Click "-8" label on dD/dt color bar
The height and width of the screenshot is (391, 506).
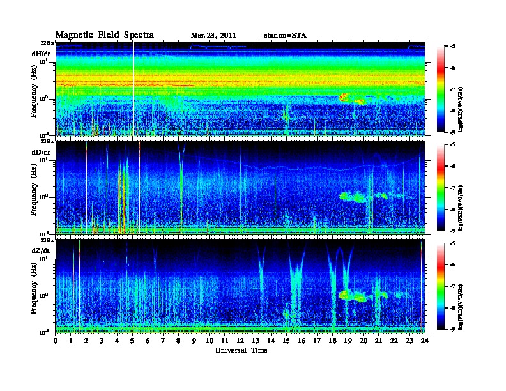(452, 209)
